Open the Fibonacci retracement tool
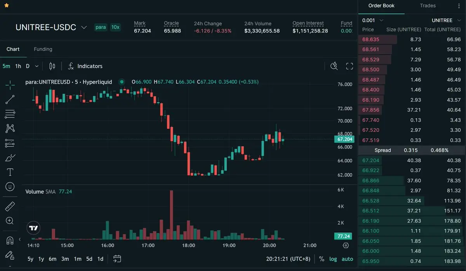 (x=10, y=114)
